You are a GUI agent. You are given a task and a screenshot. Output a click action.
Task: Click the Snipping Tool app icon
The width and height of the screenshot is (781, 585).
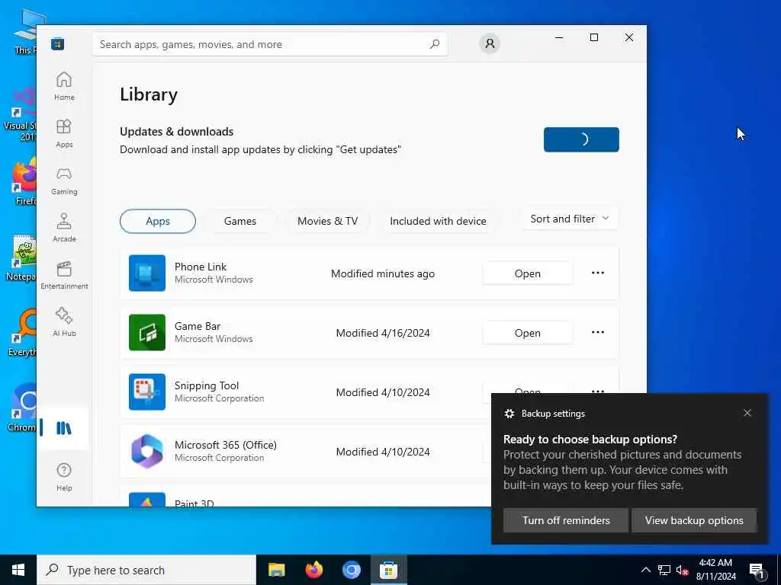pos(147,392)
